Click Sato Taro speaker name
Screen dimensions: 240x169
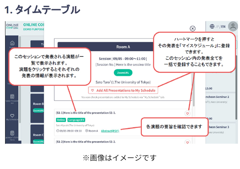point(123,82)
